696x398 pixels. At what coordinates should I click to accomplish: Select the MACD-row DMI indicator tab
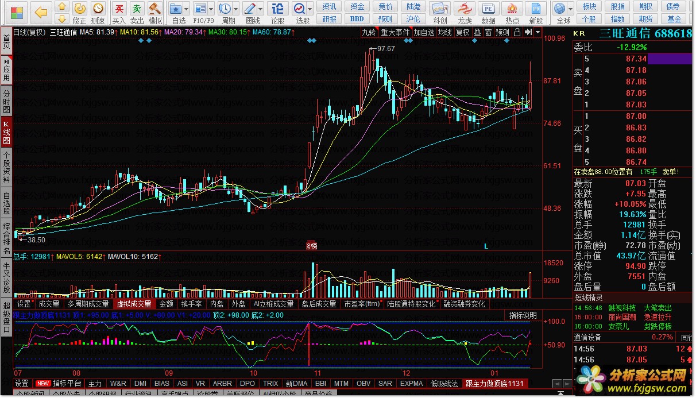click(x=140, y=383)
